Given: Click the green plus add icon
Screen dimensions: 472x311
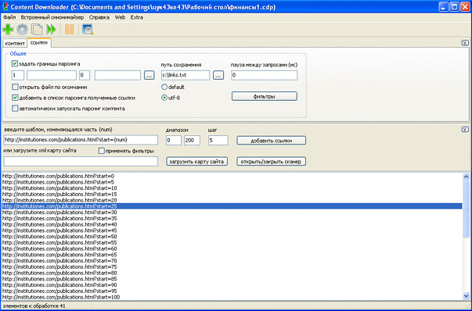Looking at the screenshot, I should (x=8, y=30).
